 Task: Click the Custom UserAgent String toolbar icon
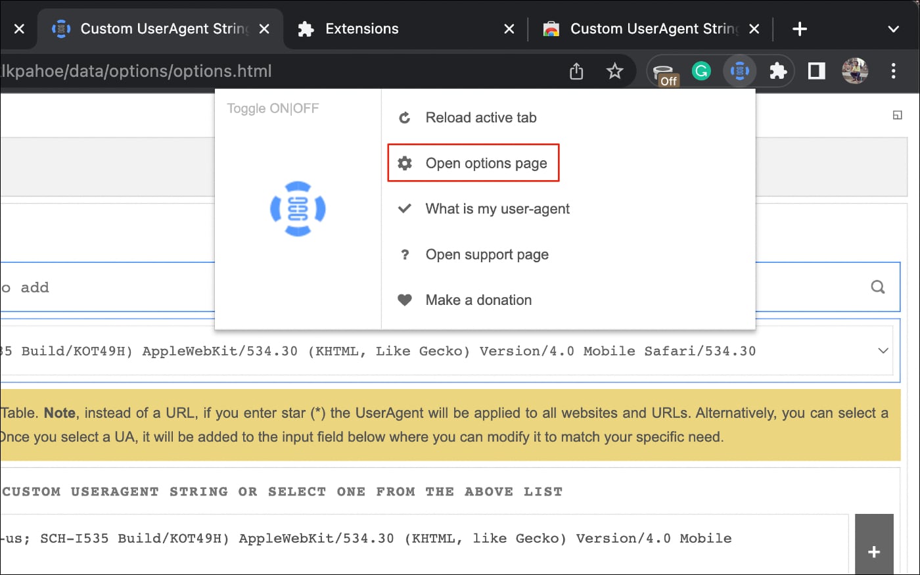point(740,71)
